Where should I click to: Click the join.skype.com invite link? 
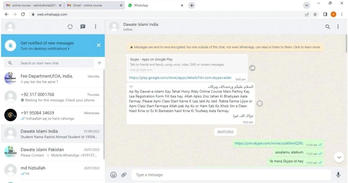coord(269,143)
